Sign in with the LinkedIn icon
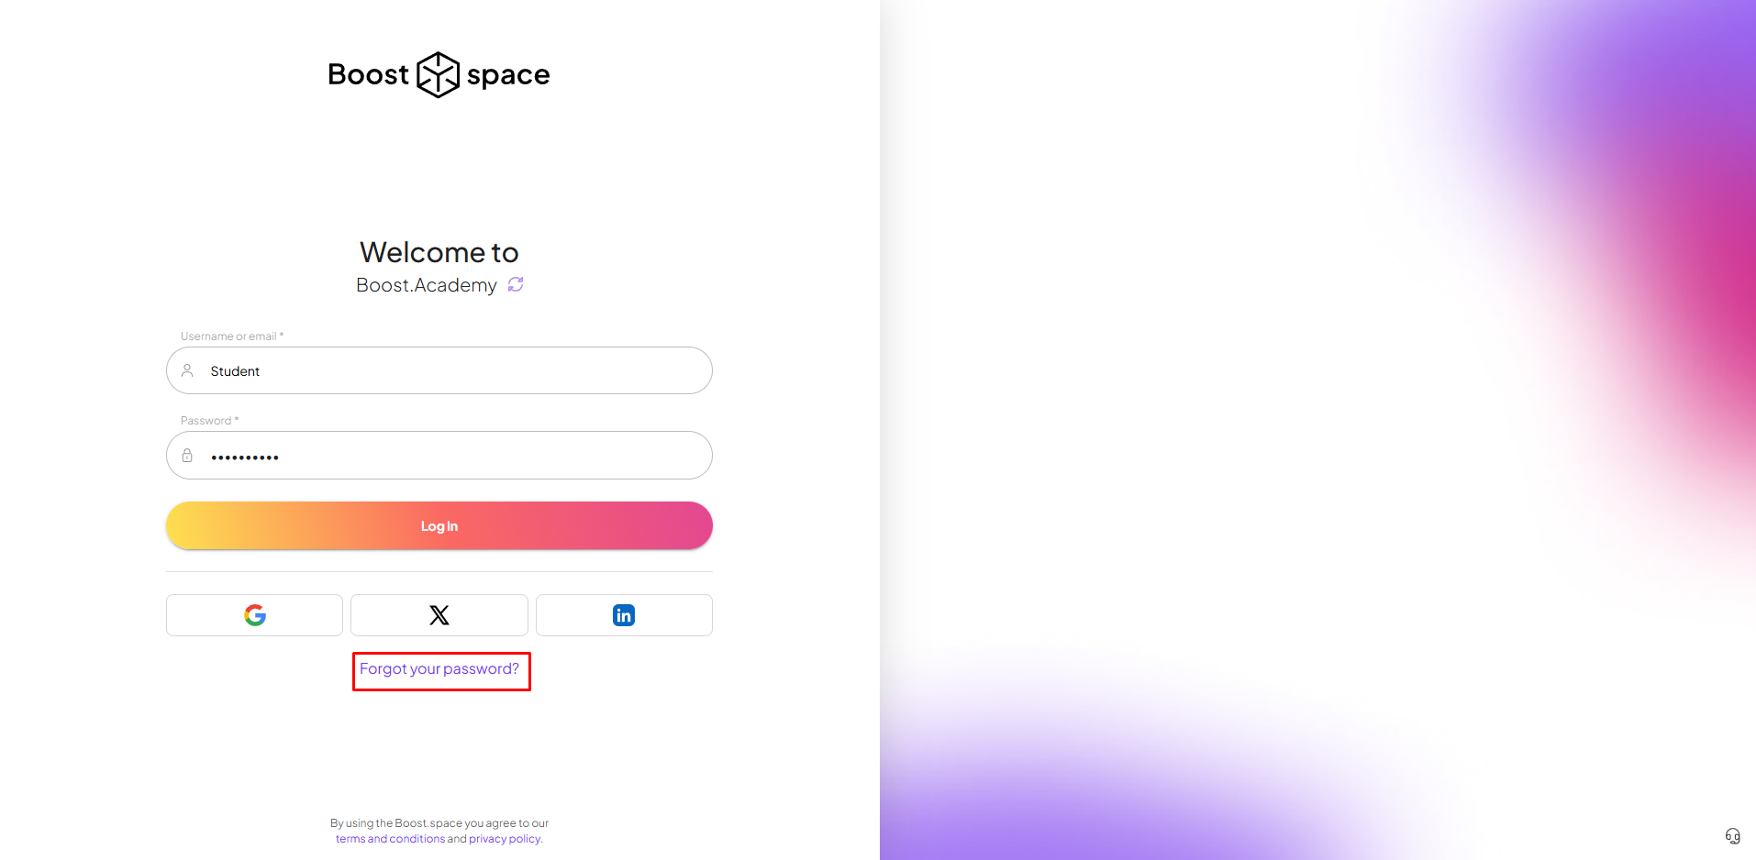1756x860 pixels. (x=624, y=615)
